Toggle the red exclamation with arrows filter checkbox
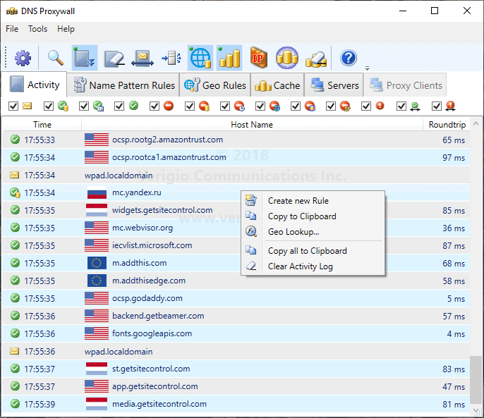Screen dimensions: 484x418 click(x=437, y=106)
